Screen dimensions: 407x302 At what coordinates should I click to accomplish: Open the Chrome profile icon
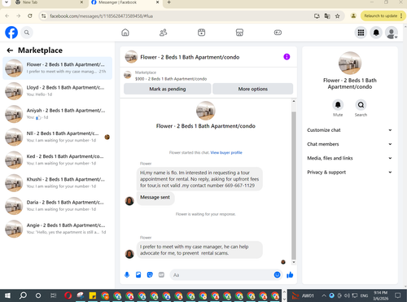tap(353, 16)
